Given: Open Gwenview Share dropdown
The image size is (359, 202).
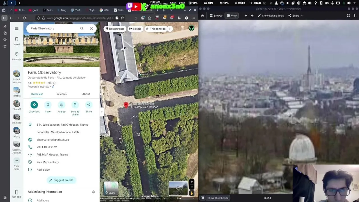Looking at the screenshot, I should [x=296, y=16].
